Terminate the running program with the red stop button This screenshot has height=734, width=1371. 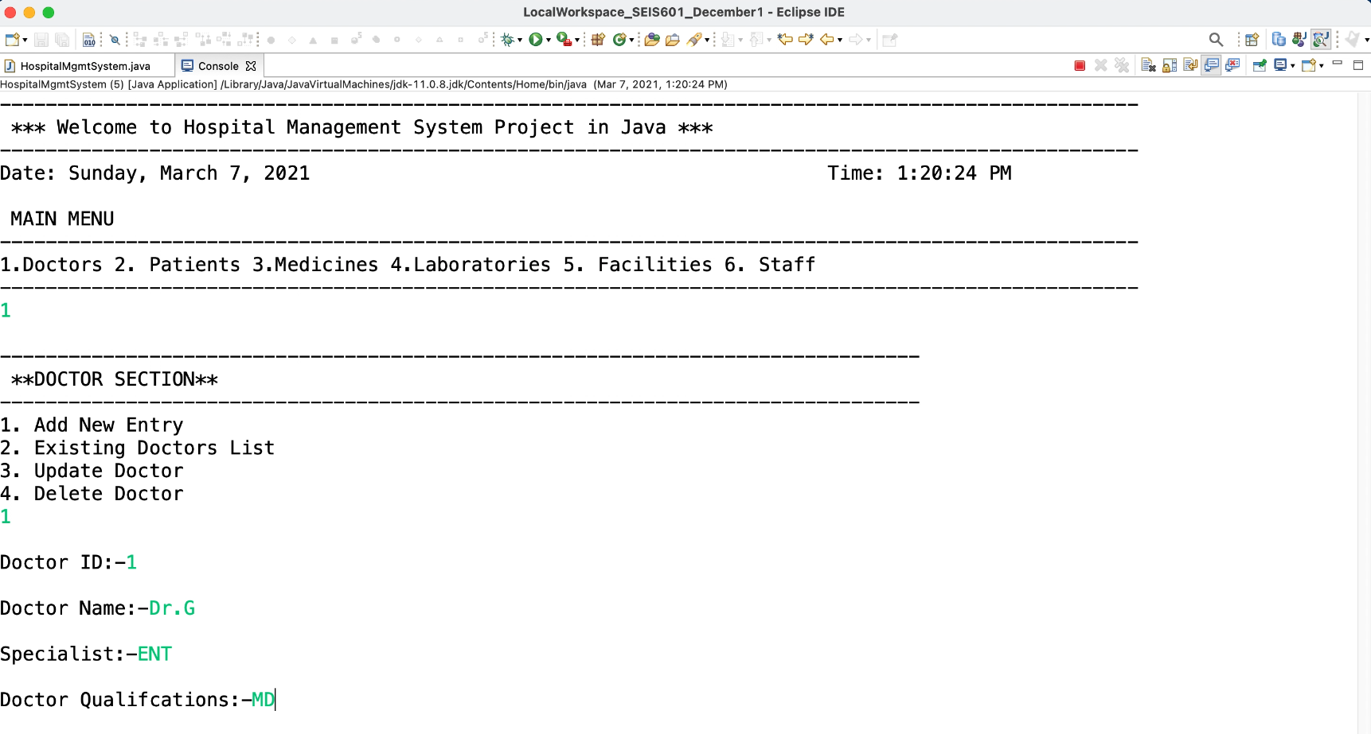[x=1080, y=66]
